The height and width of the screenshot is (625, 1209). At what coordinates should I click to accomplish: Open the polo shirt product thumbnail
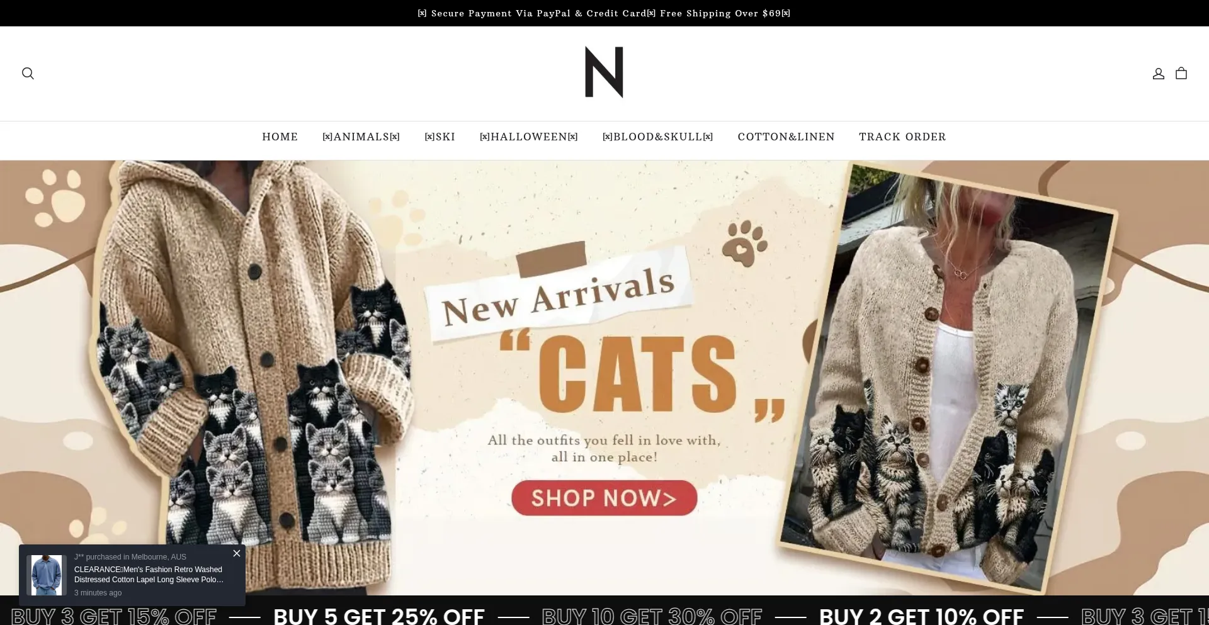click(47, 575)
